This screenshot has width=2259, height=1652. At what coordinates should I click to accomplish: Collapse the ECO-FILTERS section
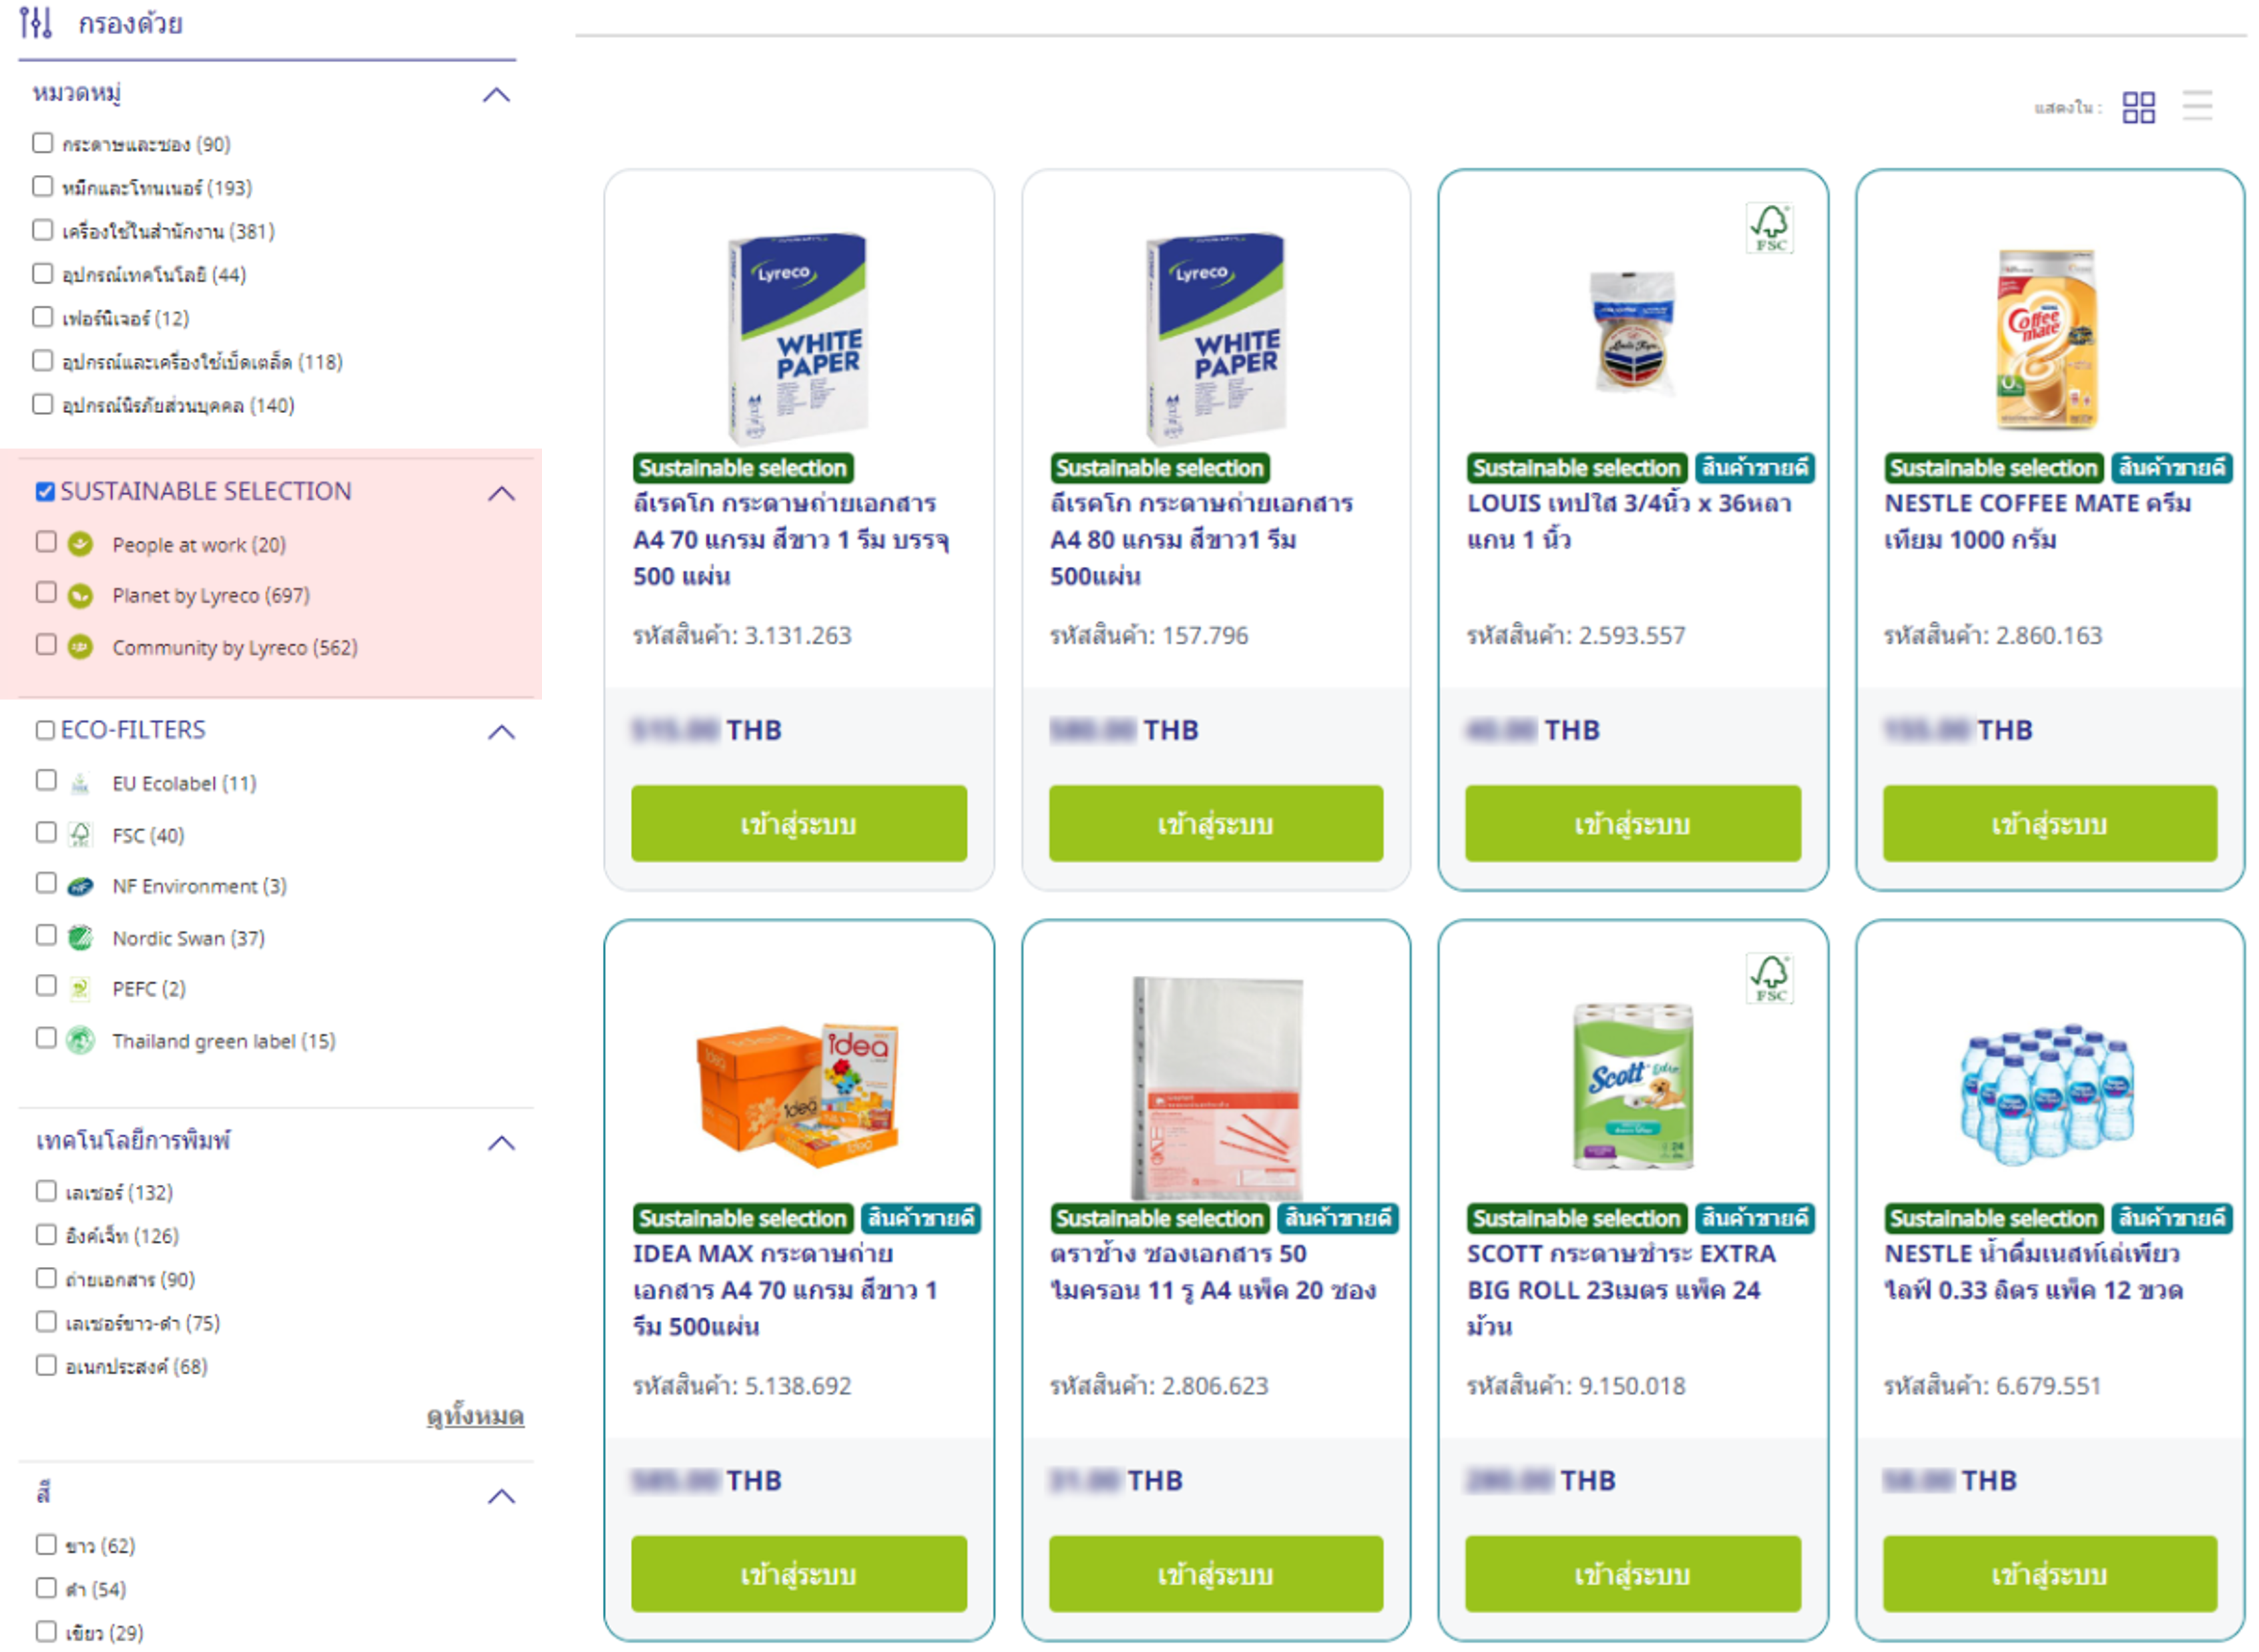point(501,732)
